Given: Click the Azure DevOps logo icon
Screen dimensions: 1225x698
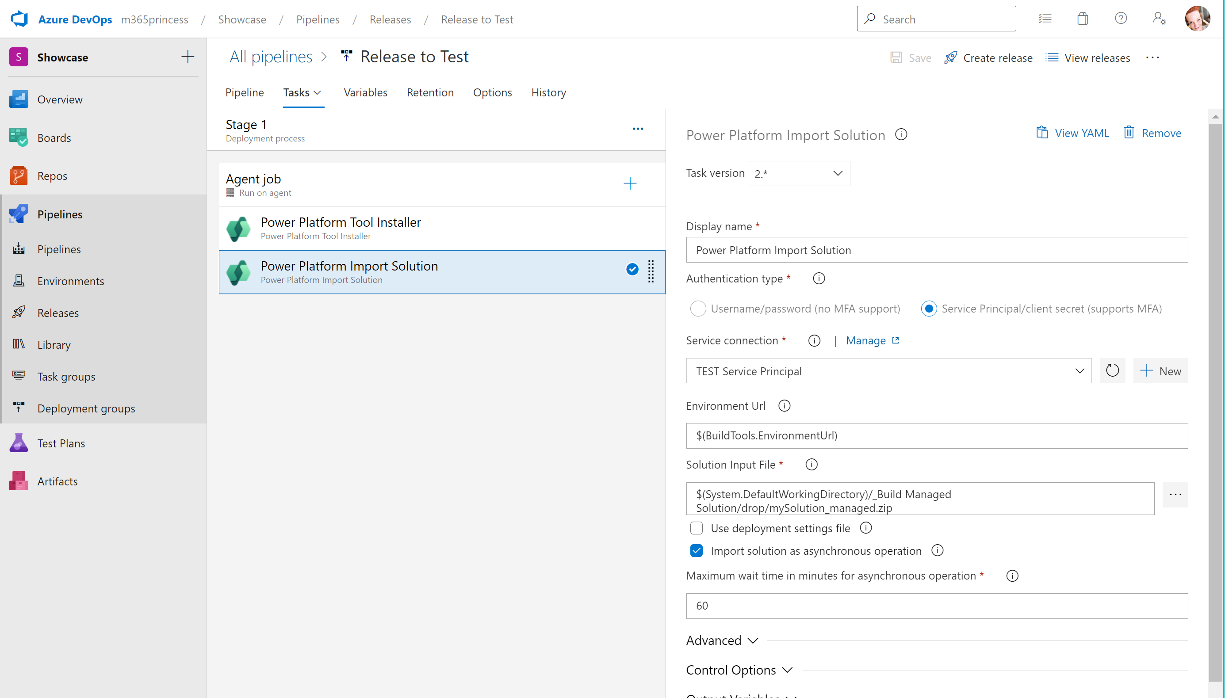Looking at the screenshot, I should click(x=19, y=19).
